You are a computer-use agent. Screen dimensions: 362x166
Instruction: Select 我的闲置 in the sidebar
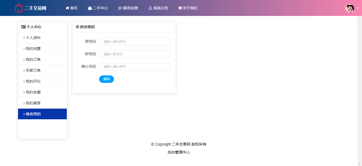(42, 49)
